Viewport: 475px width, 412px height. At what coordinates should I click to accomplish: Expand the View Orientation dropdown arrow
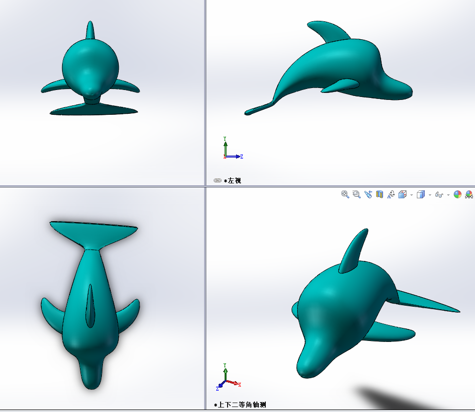(411, 194)
